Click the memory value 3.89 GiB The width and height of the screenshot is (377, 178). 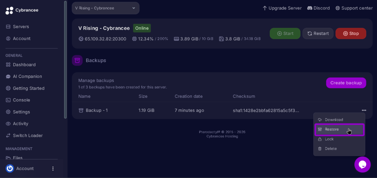point(189,39)
